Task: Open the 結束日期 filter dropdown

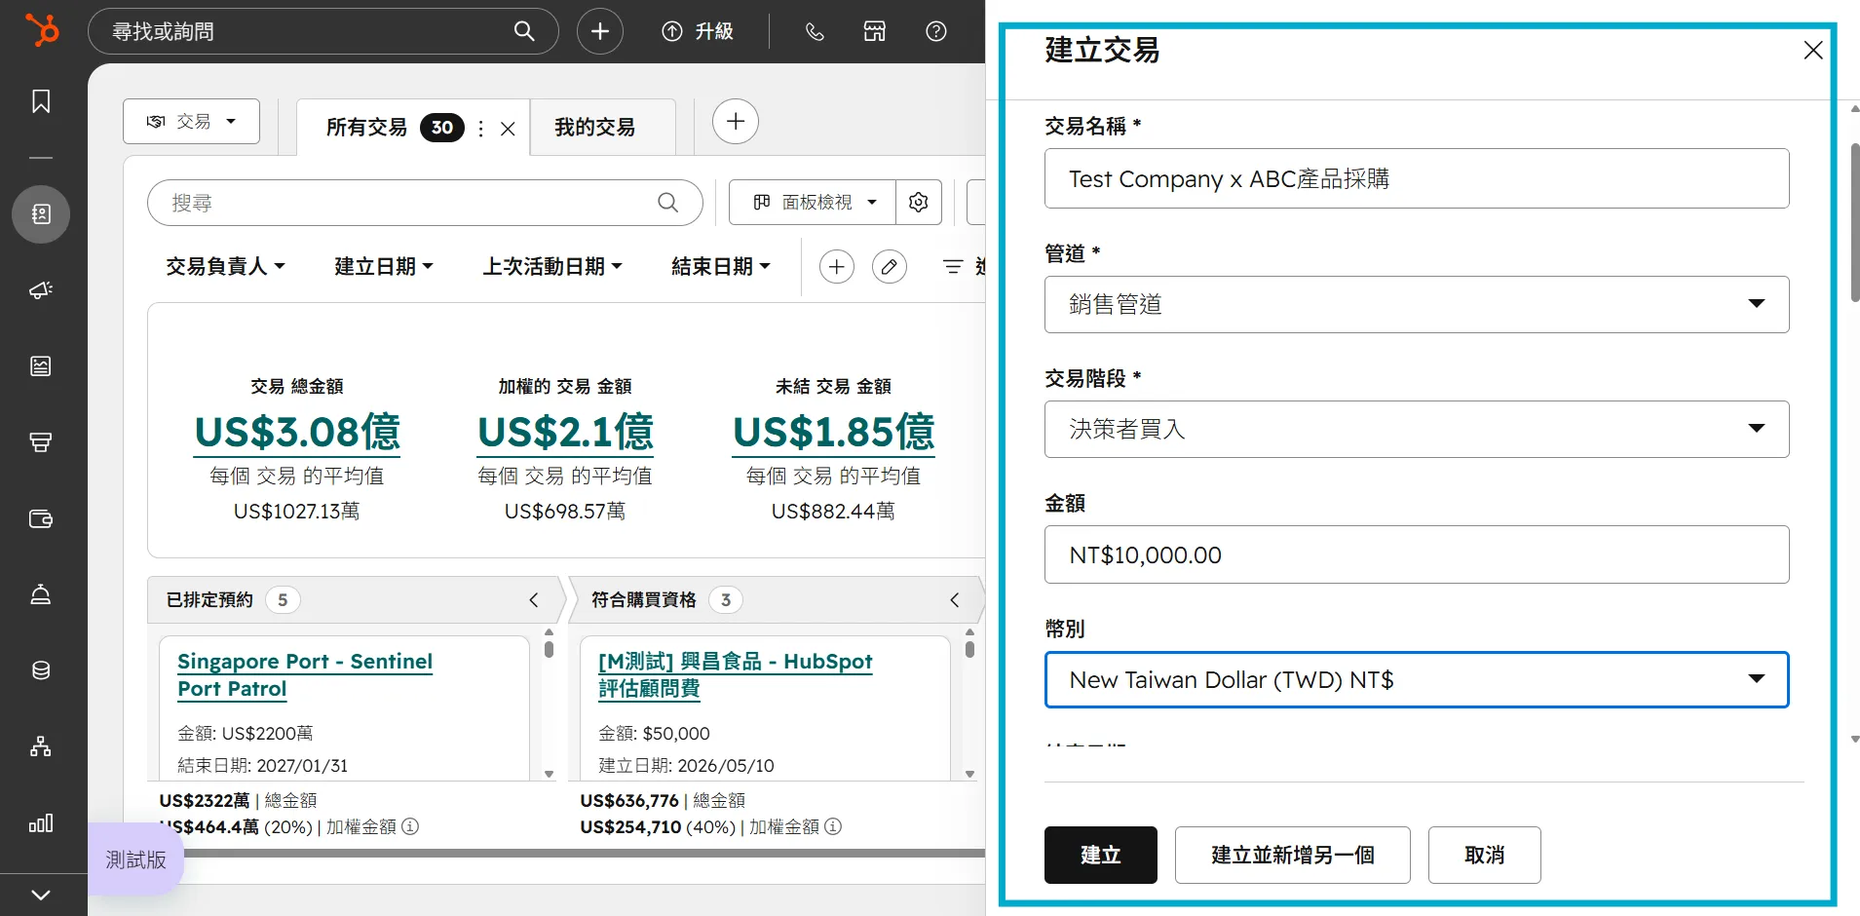Action: point(721,266)
